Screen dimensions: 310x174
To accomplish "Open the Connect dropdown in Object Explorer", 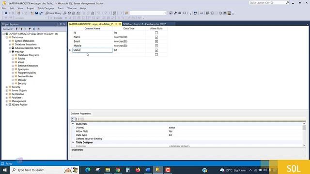I will point(8,29).
